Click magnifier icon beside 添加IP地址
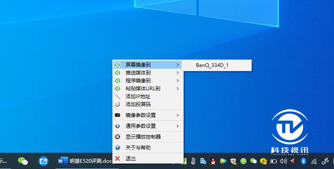Screen dimensions: 334x169 coord(118,97)
